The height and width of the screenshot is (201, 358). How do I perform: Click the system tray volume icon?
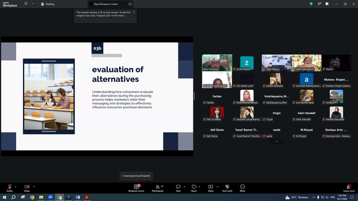(x=327, y=197)
